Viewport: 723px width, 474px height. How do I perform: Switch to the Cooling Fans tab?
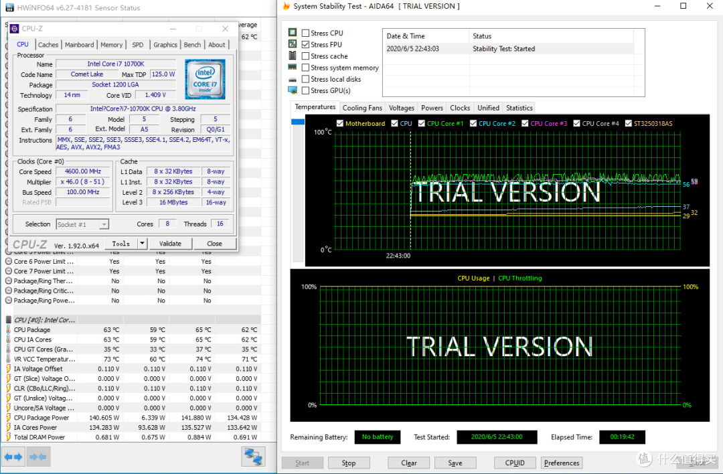pos(362,108)
